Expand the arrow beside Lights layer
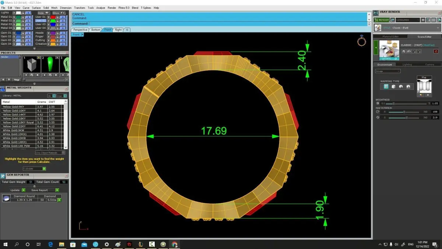 click(x=14, y=13)
